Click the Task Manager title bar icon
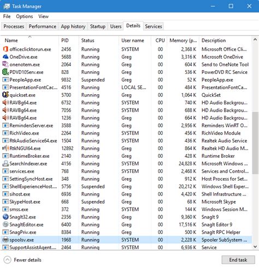The image size is (259, 270). point(7,7)
